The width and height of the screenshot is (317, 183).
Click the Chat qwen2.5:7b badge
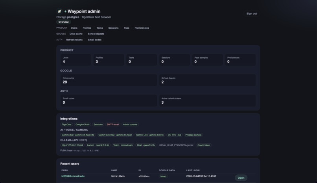point(146,145)
